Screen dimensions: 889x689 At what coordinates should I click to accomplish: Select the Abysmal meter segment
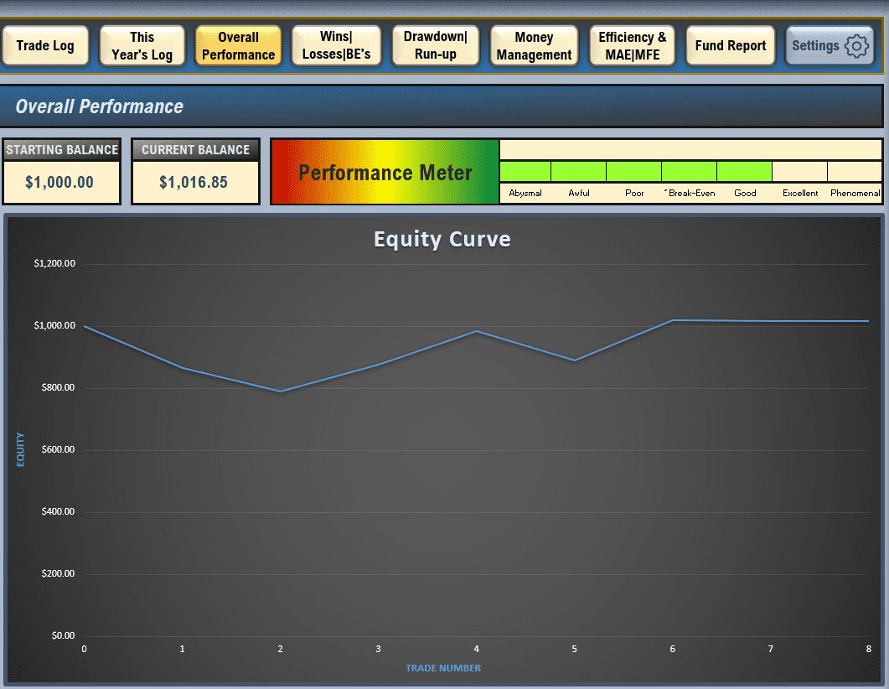pyautogui.click(x=525, y=172)
